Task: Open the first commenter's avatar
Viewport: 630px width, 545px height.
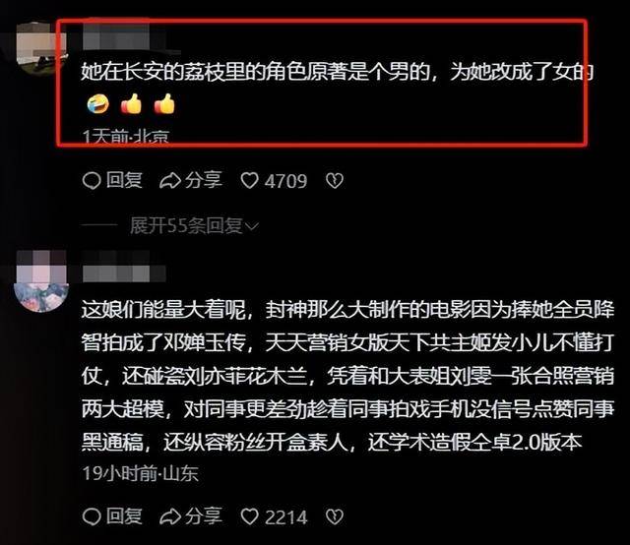Action: 41,49
